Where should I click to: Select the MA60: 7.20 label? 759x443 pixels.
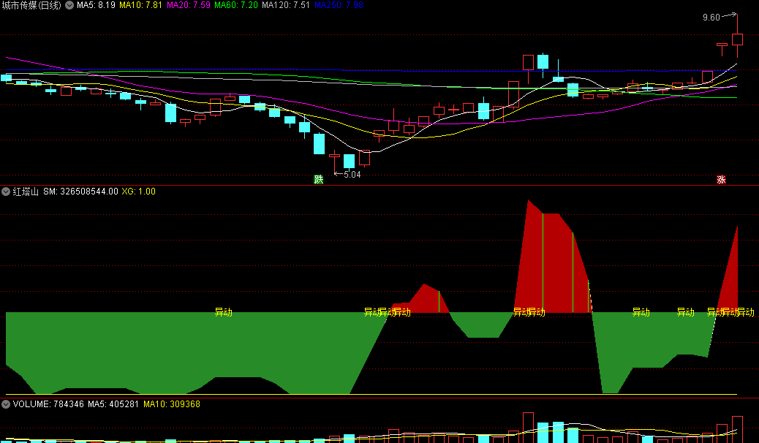(235, 5)
